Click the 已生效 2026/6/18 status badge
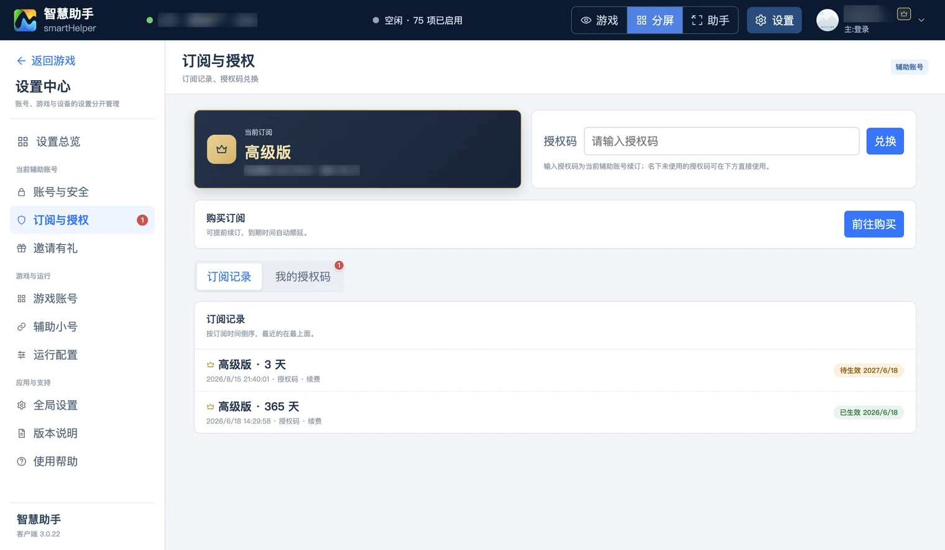 869,413
